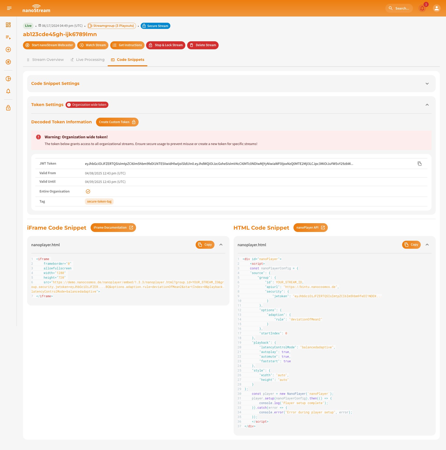Click Stop & Lock Stream button
The height and width of the screenshot is (450, 446).
(166, 45)
